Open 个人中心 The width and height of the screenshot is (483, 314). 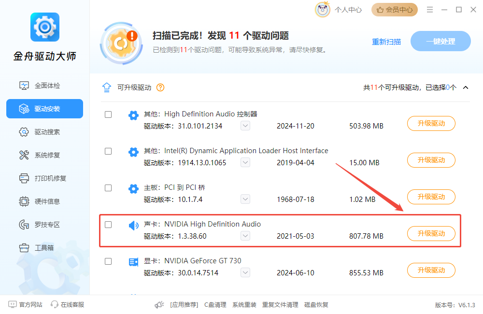[x=348, y=10]
